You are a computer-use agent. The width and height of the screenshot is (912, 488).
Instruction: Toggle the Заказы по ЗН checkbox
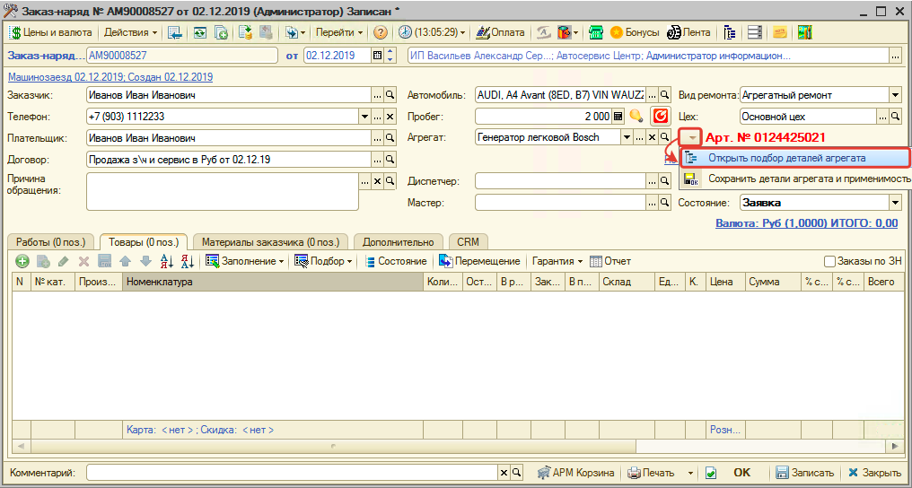(829, 261)
